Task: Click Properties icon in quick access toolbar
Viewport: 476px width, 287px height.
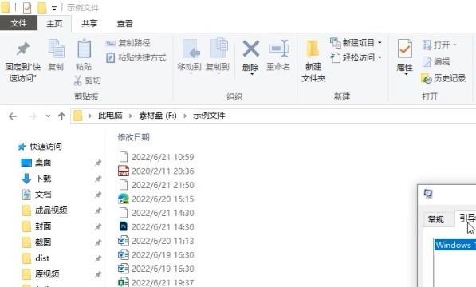Action: [27, 8]
